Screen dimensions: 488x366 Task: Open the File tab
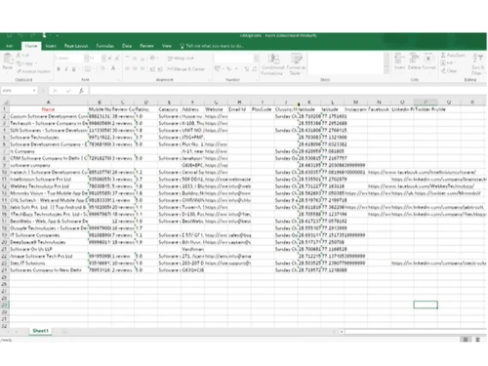[10, 46]
